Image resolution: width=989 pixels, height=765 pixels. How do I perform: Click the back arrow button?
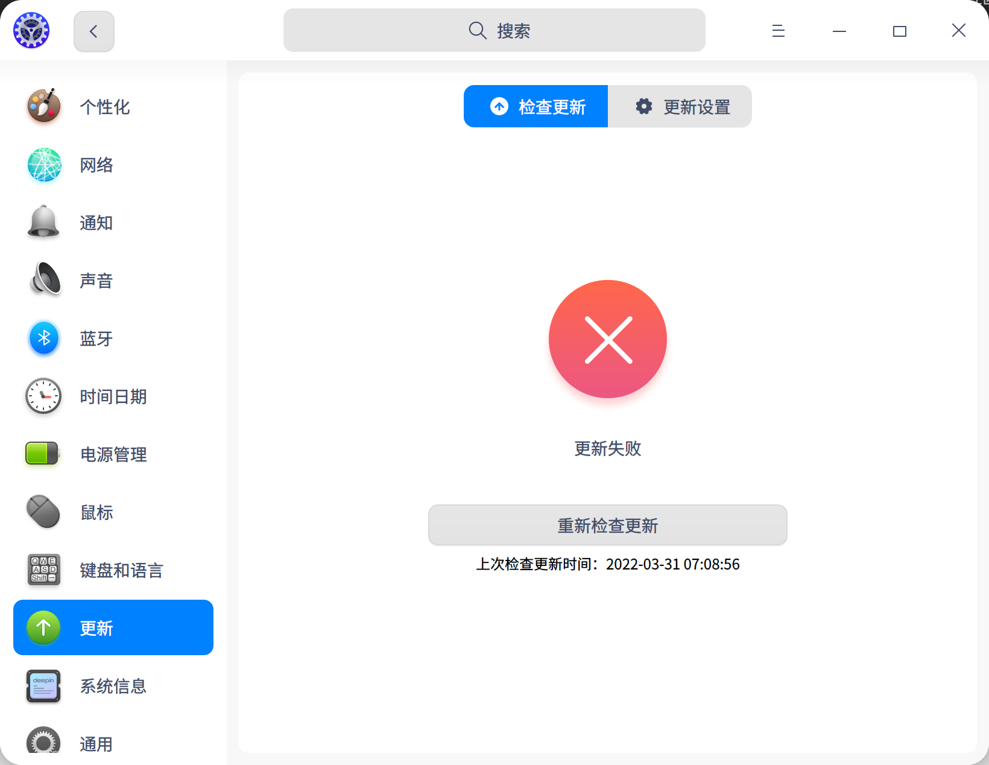(93, 31)
